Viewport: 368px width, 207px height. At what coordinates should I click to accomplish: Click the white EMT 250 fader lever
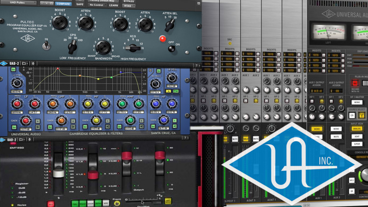point(59,174)
